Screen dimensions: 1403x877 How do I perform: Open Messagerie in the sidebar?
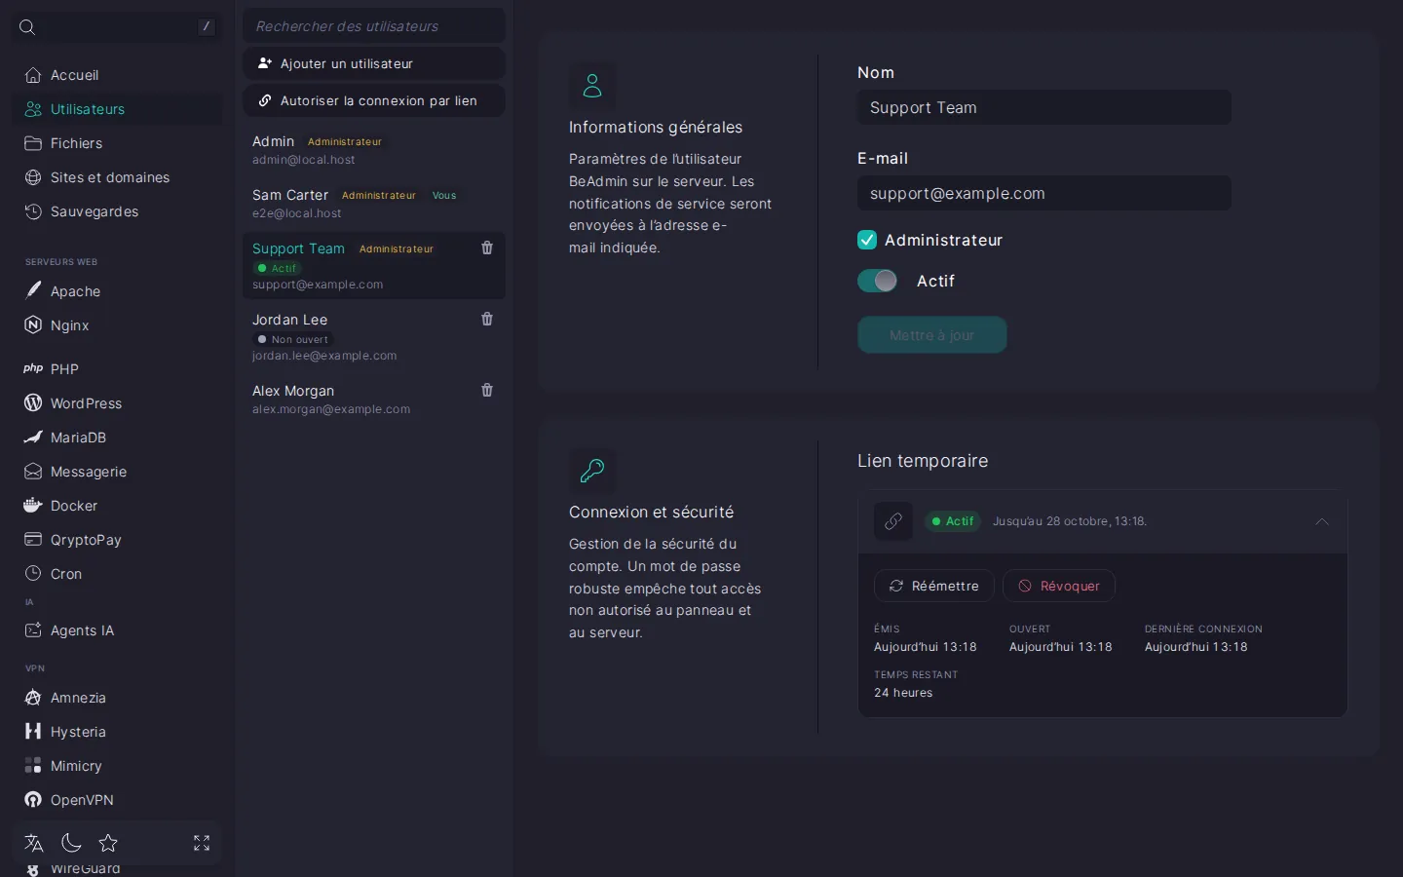(117, 472)
